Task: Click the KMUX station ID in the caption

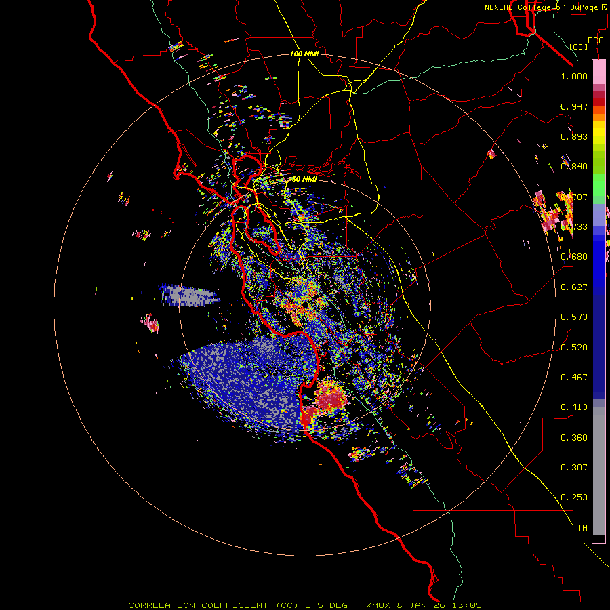Action: coord(380,605)
